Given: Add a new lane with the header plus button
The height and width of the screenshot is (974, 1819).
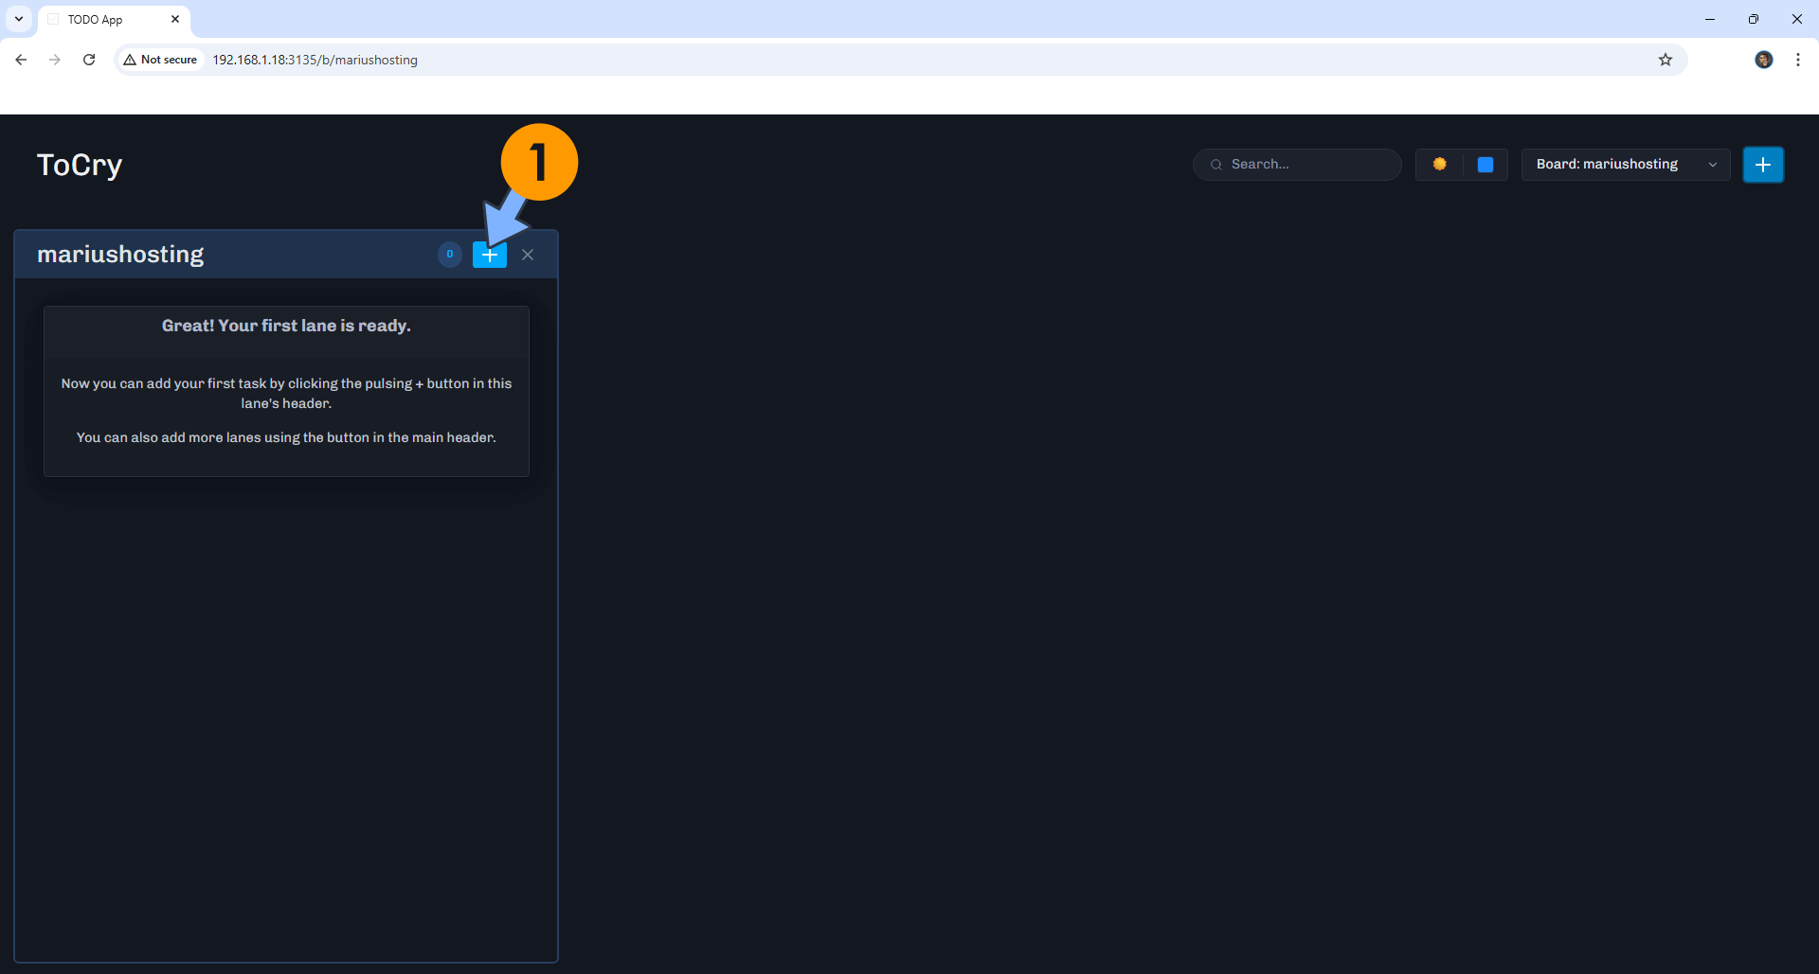Looking at the screenshot, I should 1763,165.
